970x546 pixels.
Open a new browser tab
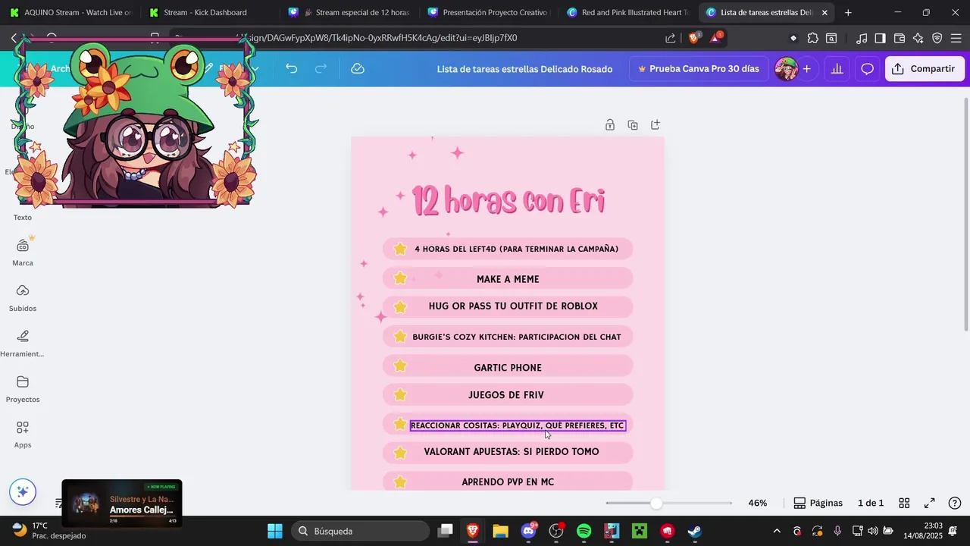(848, 12)
